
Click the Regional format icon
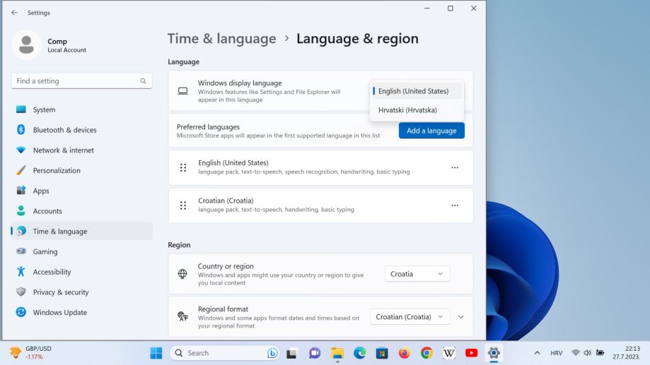point(182,317)
